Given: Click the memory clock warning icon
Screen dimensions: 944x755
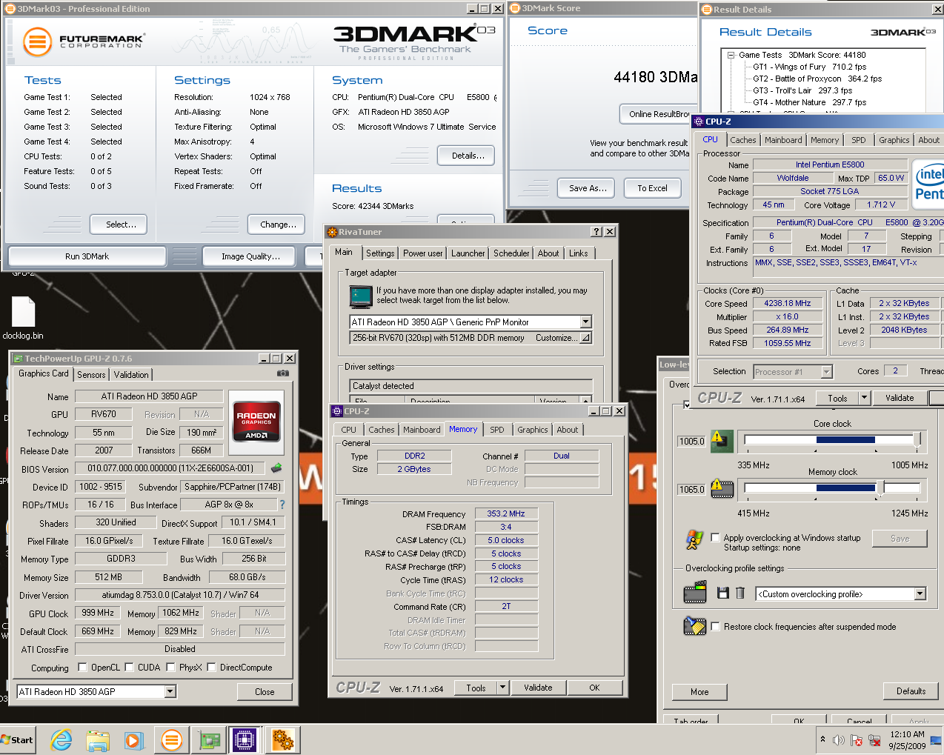Looking at the screenshot, I should pos(721,489).
